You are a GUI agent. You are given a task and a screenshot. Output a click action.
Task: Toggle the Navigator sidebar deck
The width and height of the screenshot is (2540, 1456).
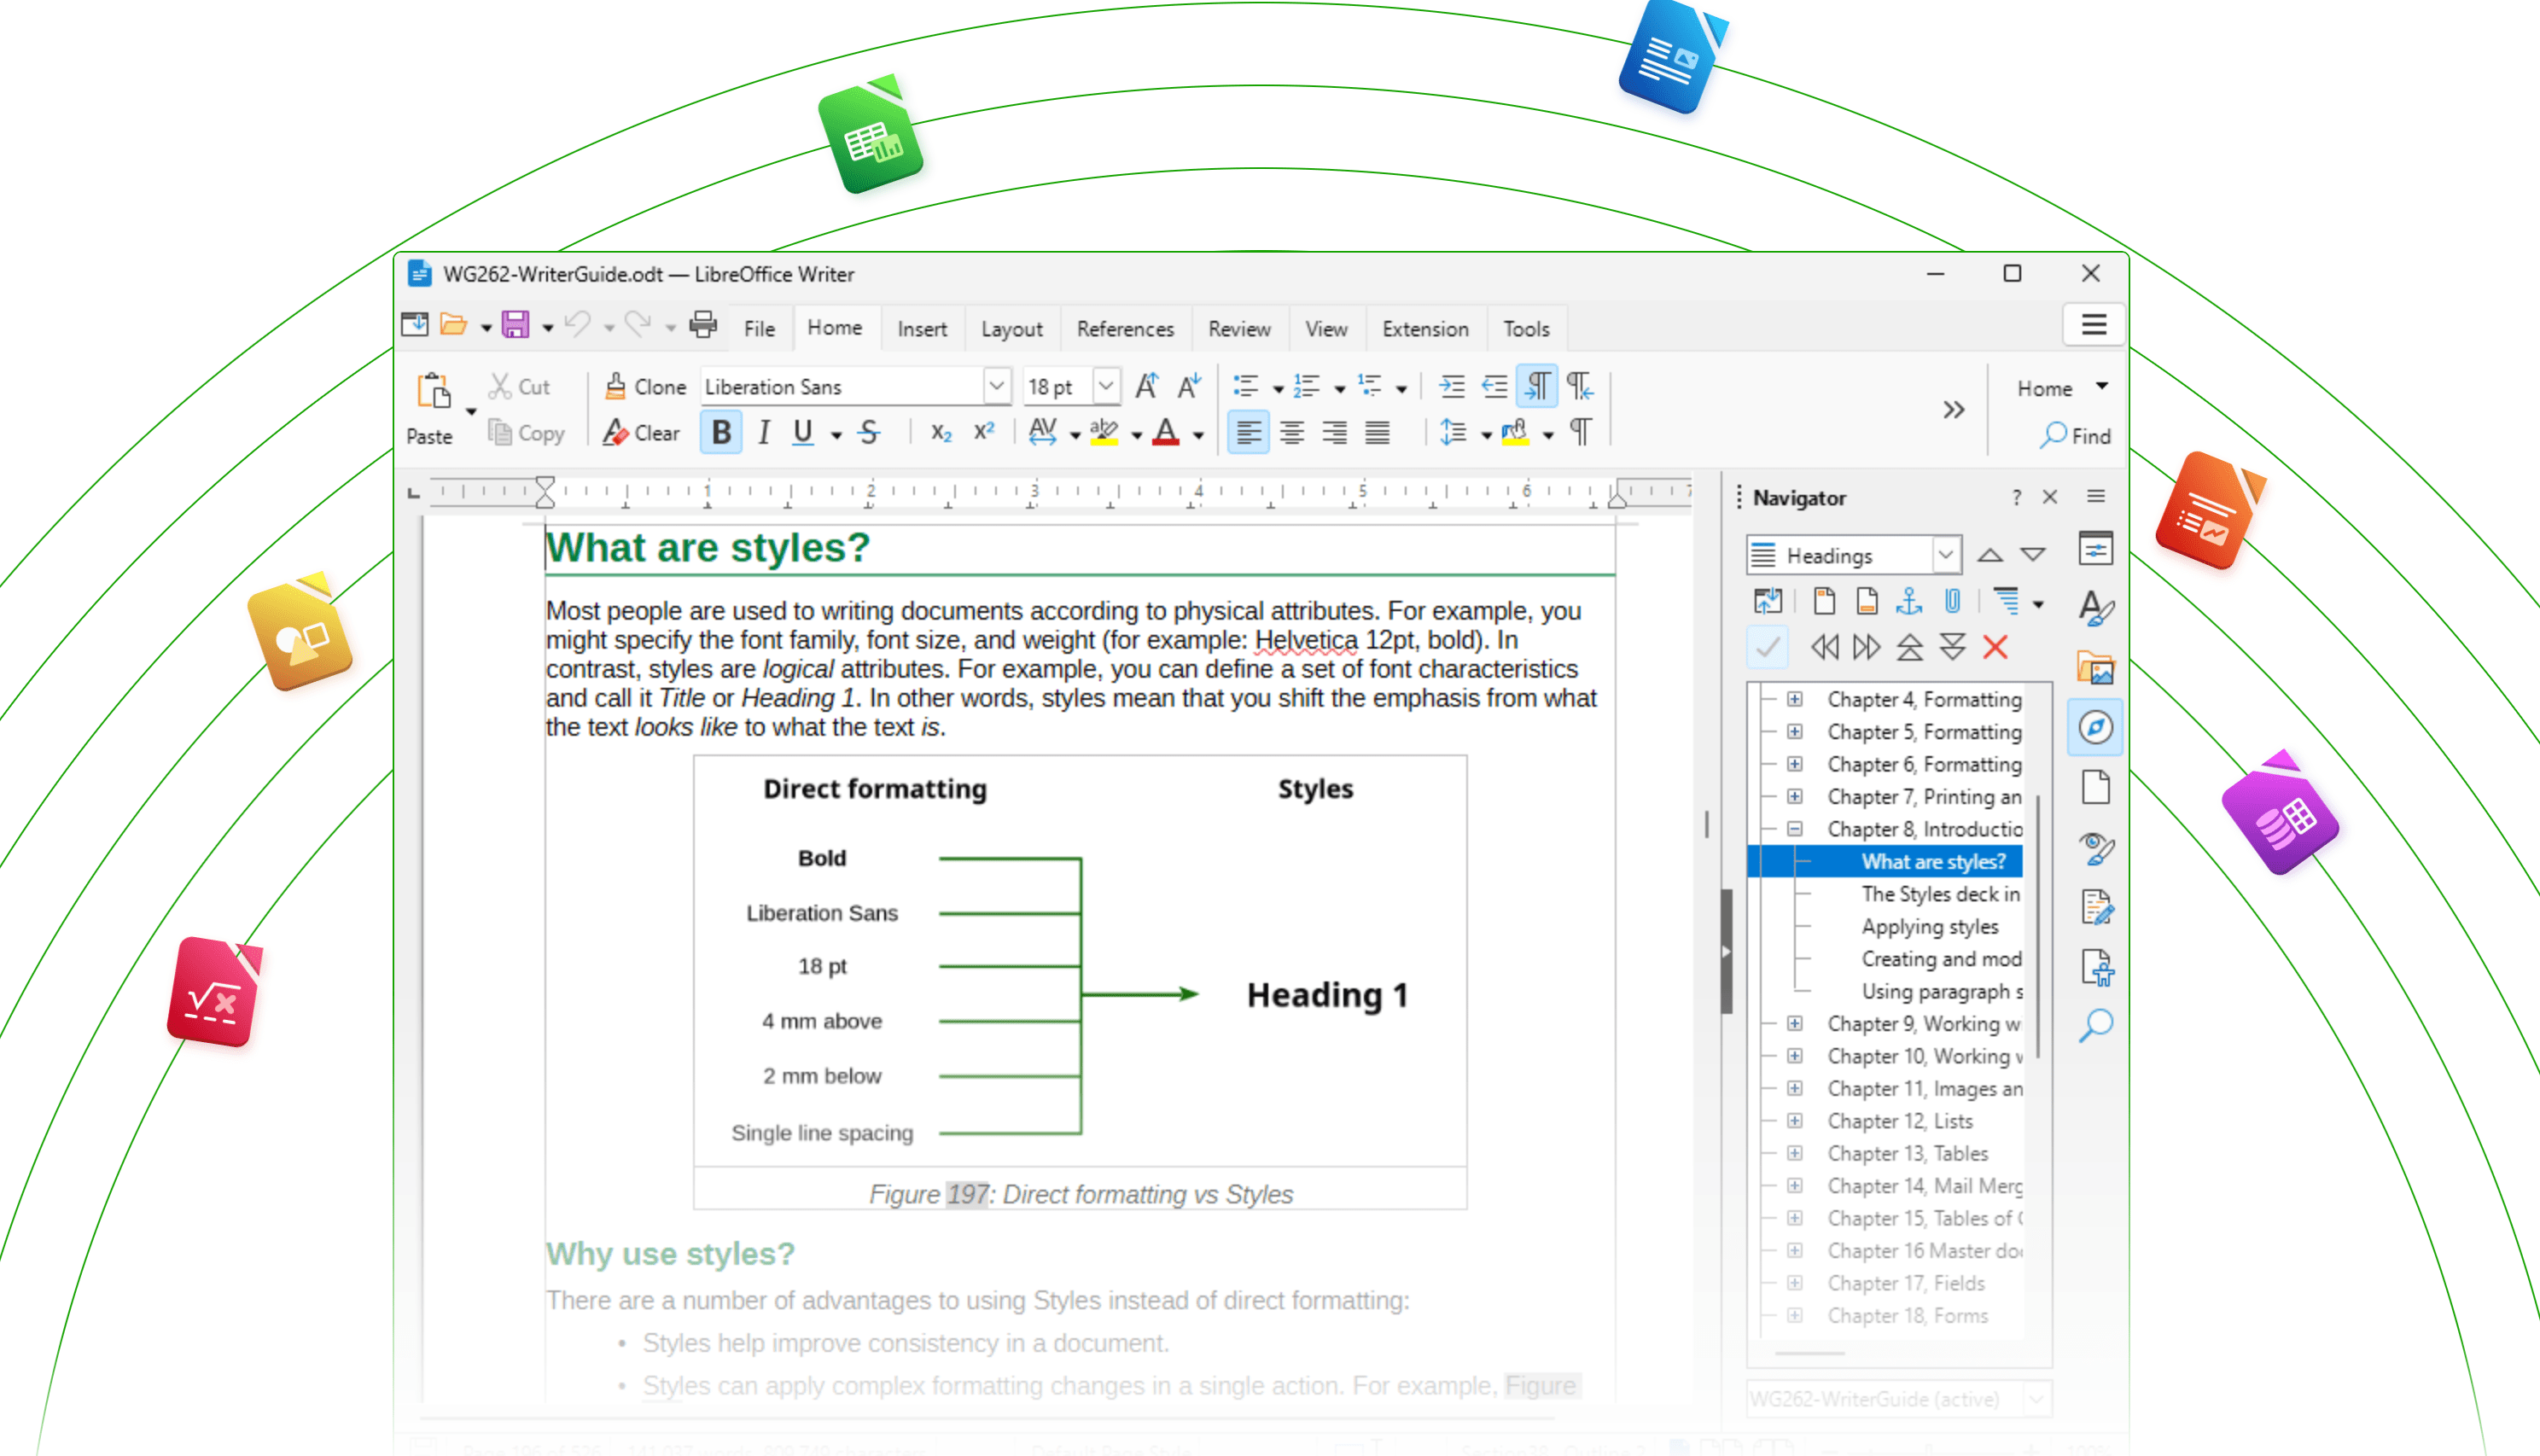pos(2095,728)
